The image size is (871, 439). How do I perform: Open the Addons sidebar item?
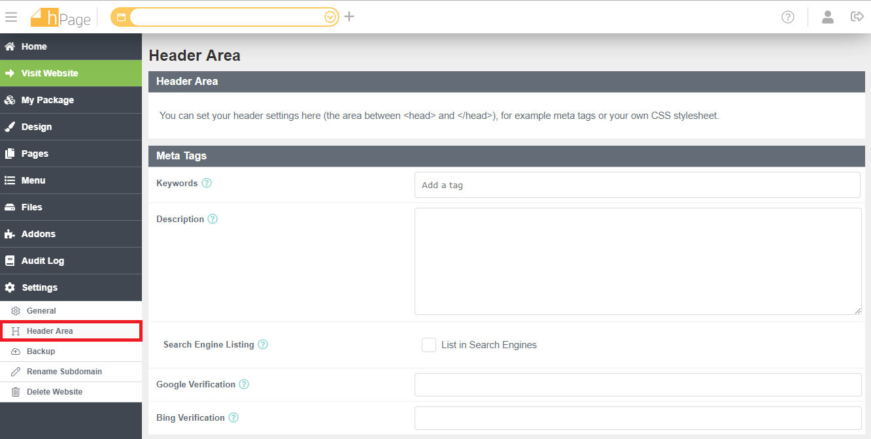pos(71,234)
